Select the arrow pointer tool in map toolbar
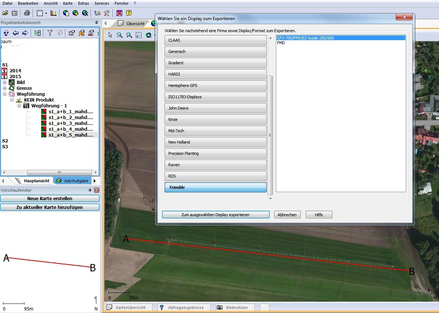 click(111, 35)
